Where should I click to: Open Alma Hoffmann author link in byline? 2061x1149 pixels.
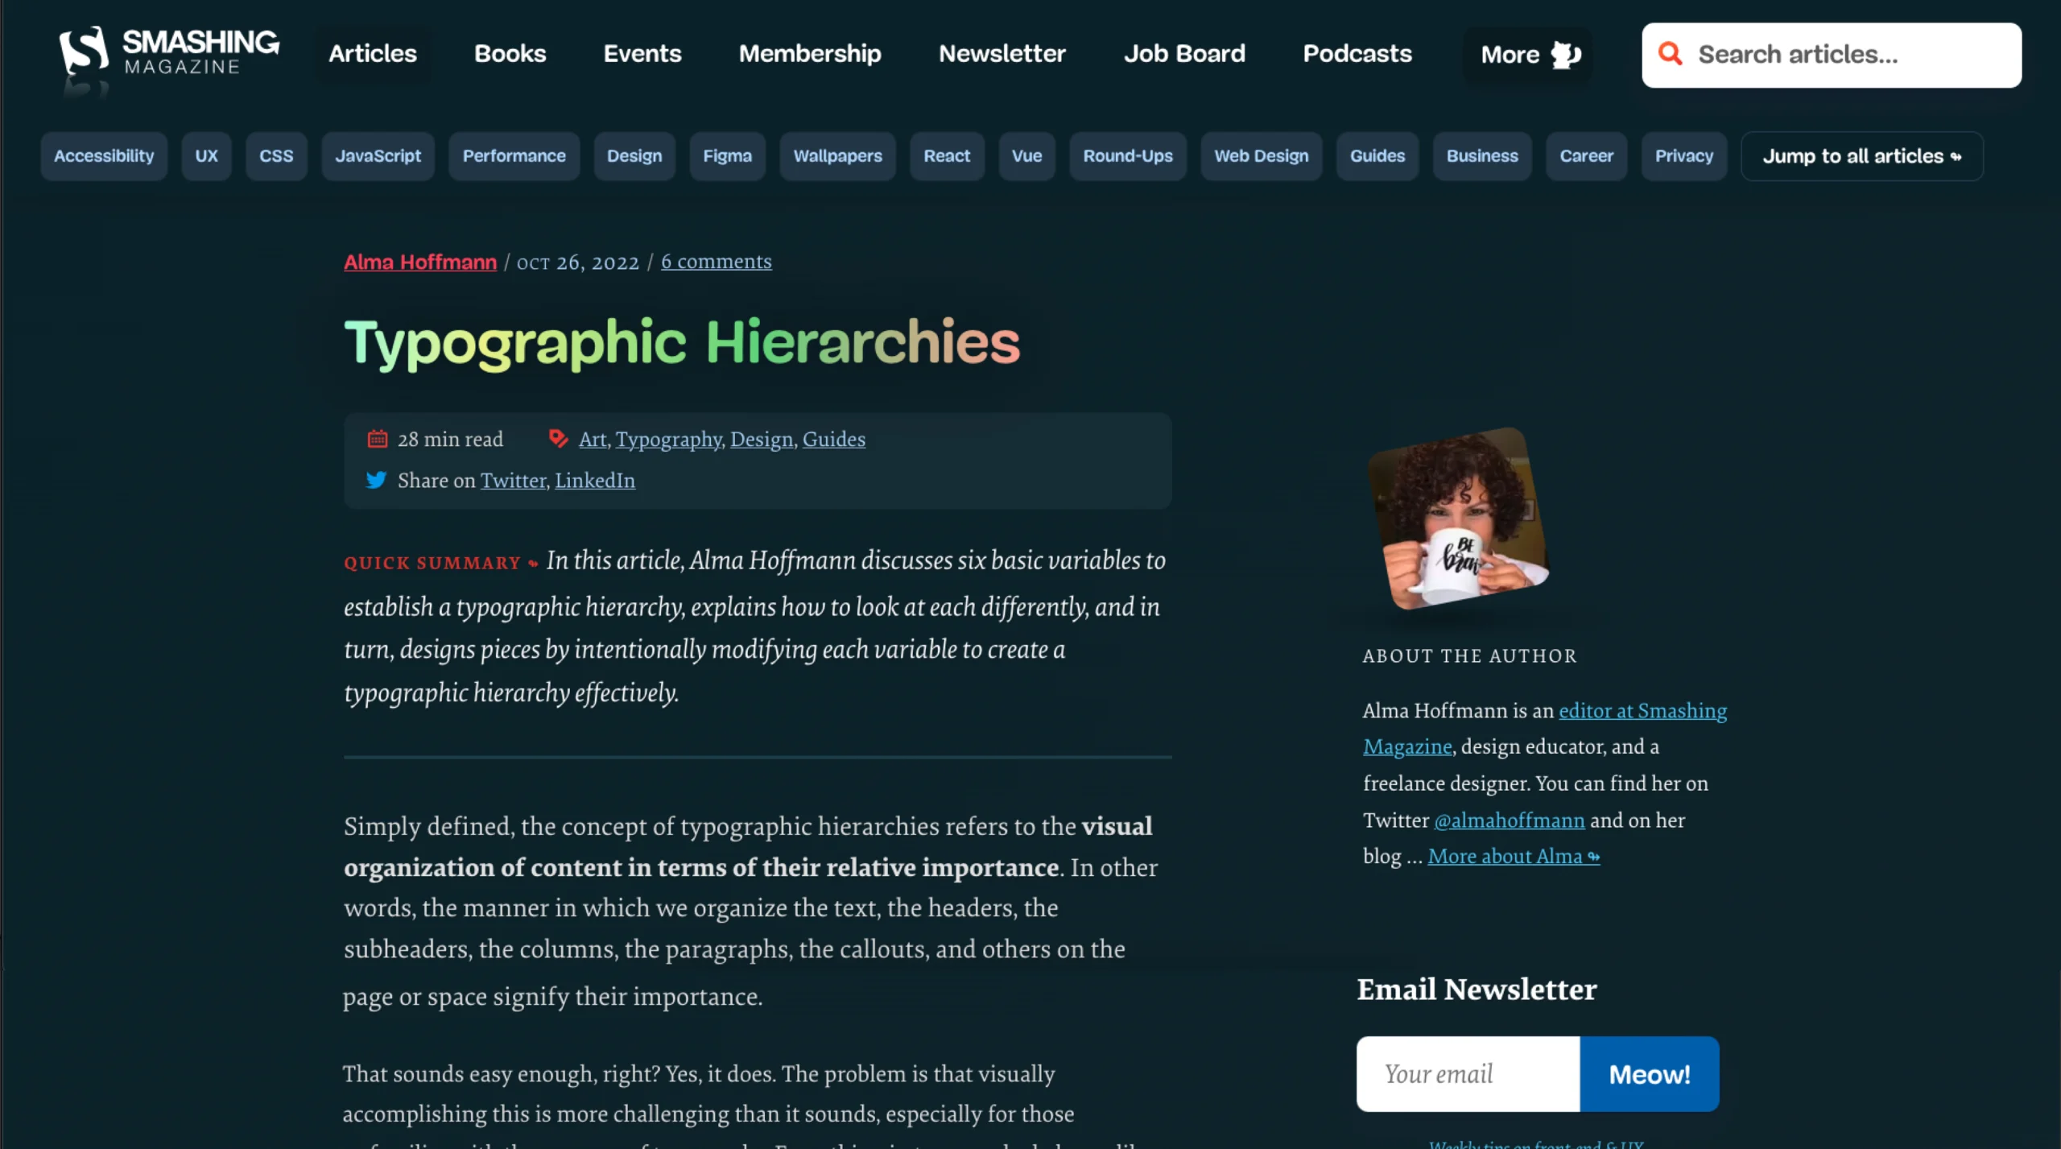pyautogui.click(x=420, y=262)
